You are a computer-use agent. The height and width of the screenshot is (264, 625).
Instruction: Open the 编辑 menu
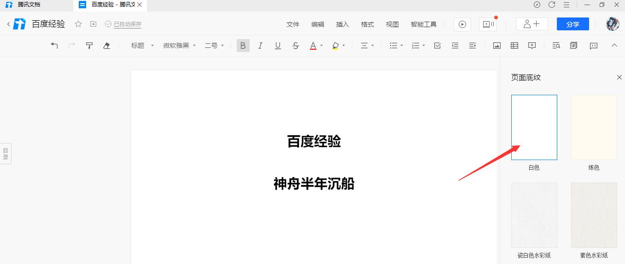318,24
